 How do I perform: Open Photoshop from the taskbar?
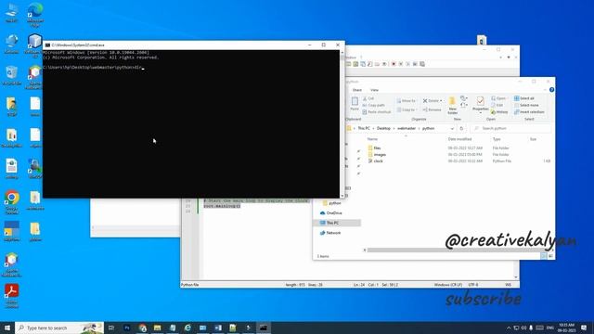point(127,328)
